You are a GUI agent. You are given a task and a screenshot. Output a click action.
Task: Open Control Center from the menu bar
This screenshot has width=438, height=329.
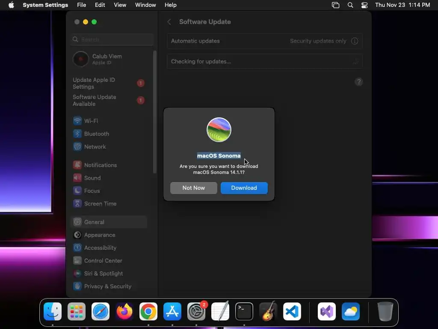click(x=364, y=5)
